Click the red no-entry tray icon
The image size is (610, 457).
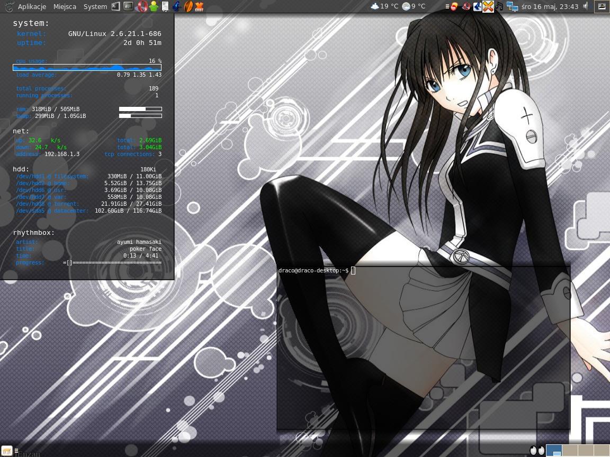[x=454, y=6]
